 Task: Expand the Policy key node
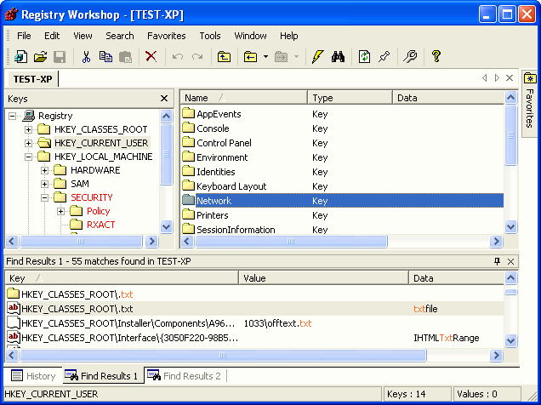(60, 212)
